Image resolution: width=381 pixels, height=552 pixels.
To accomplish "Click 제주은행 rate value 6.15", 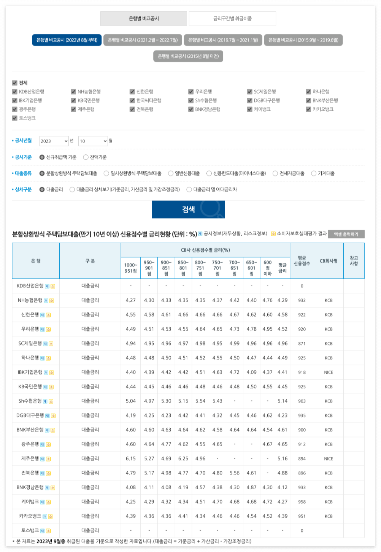I will (x=130, y=458).
